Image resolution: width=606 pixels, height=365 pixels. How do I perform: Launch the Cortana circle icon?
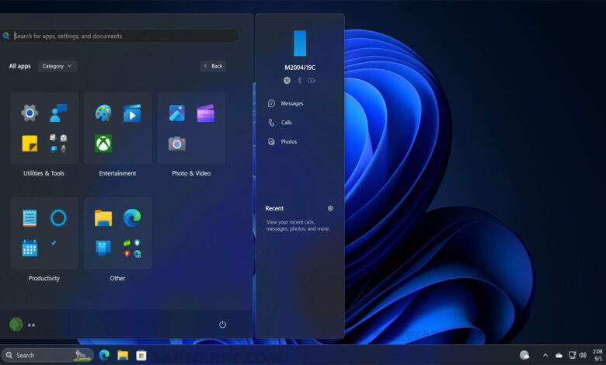click(58, 218)
